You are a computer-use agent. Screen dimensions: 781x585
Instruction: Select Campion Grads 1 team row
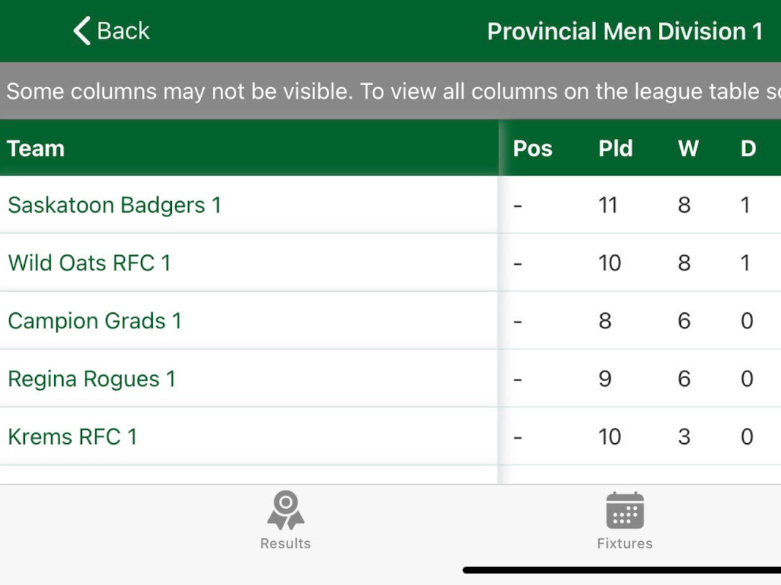coord(94,321)
